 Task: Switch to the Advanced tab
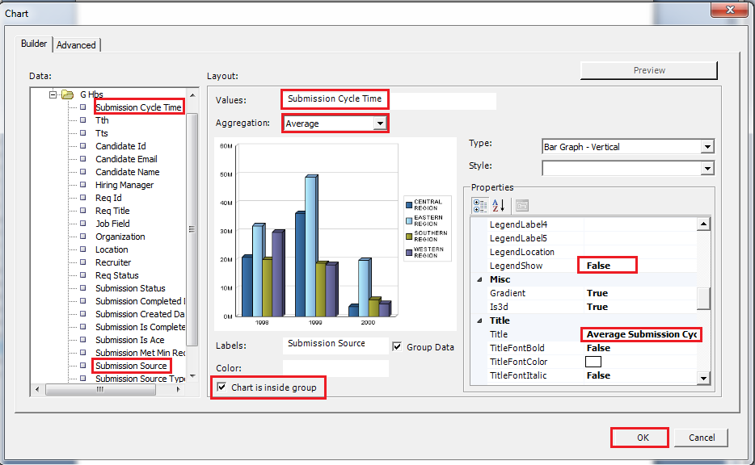tap(76, 45)
